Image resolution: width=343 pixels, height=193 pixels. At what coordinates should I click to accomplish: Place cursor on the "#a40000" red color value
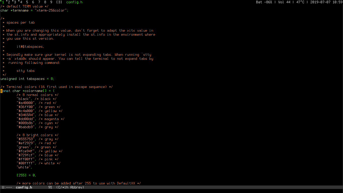(26, 103)
